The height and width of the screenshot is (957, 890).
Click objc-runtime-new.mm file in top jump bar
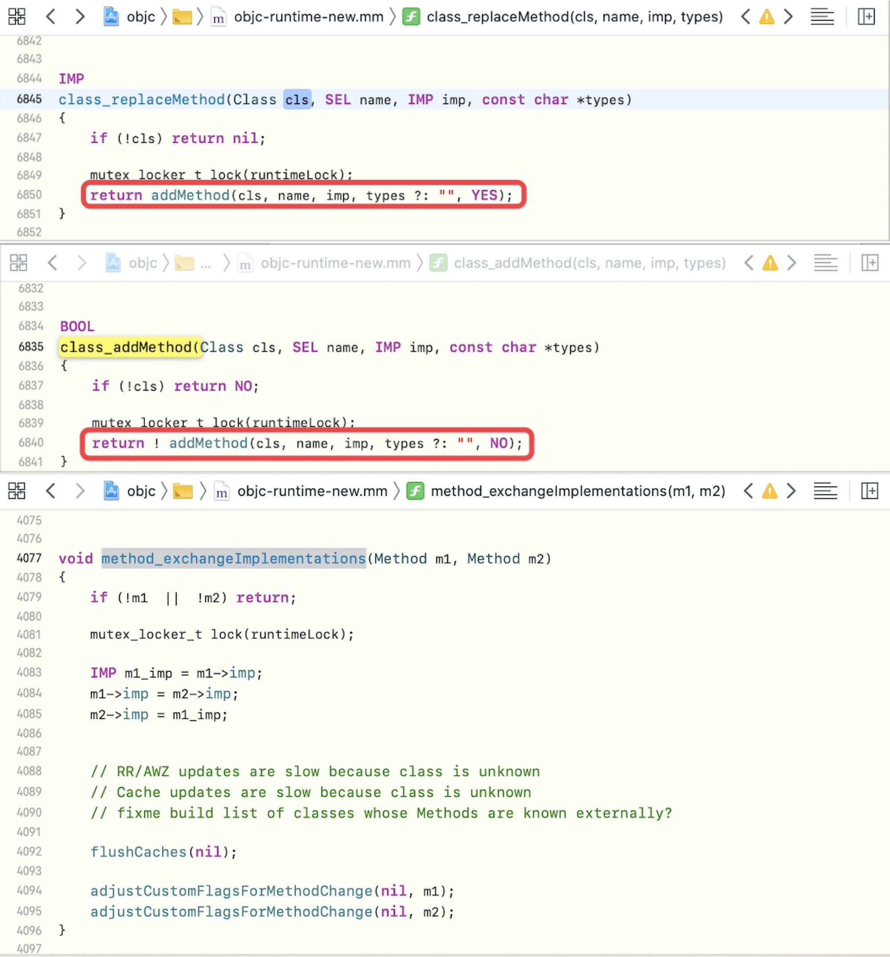click(308, 17)
